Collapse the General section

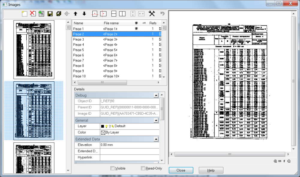[x=156, y=120]
